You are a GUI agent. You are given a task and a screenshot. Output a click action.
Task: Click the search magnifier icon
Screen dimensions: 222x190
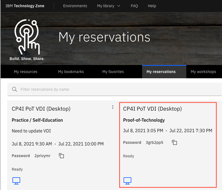tap(14, 89)
